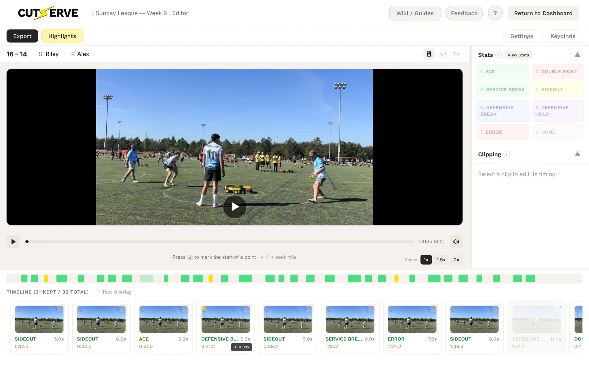Open the Export tab

click(x=22, y=36)
